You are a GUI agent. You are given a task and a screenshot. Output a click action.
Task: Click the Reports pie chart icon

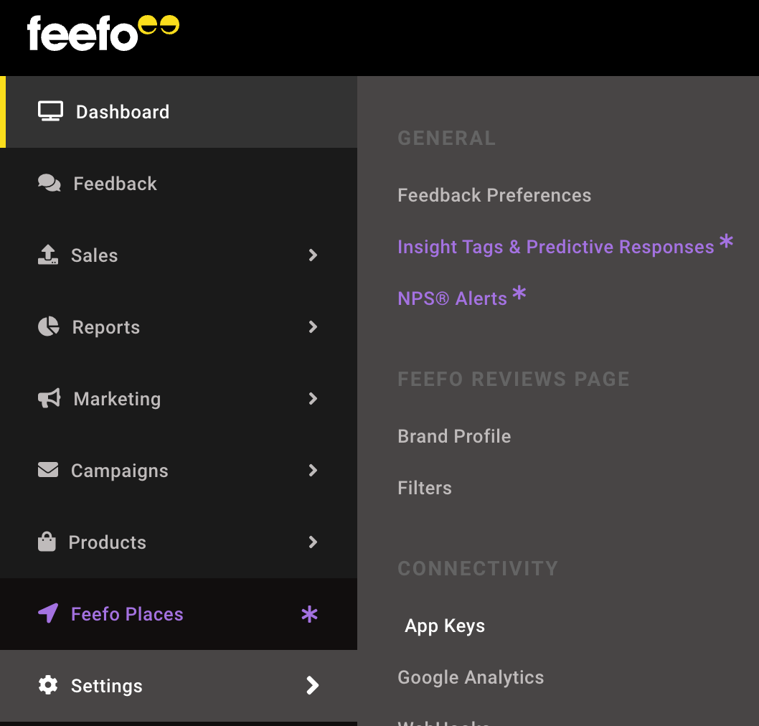pyautogui.click(x=48, y=326)
